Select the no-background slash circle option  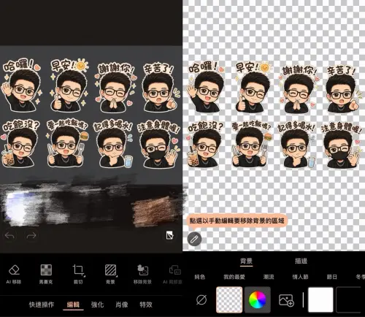201,299
